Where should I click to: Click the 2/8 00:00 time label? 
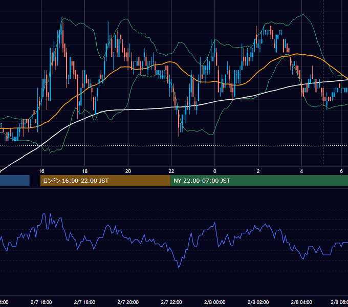(214, 302)
